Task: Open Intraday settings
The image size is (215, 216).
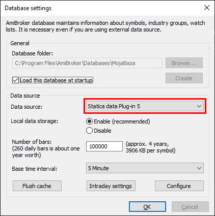Action: 111,186
